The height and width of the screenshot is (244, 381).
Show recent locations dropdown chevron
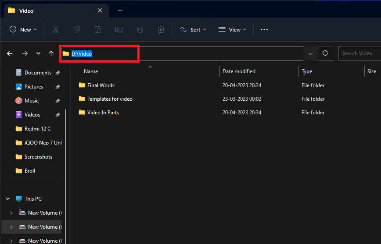click(38, 53)
